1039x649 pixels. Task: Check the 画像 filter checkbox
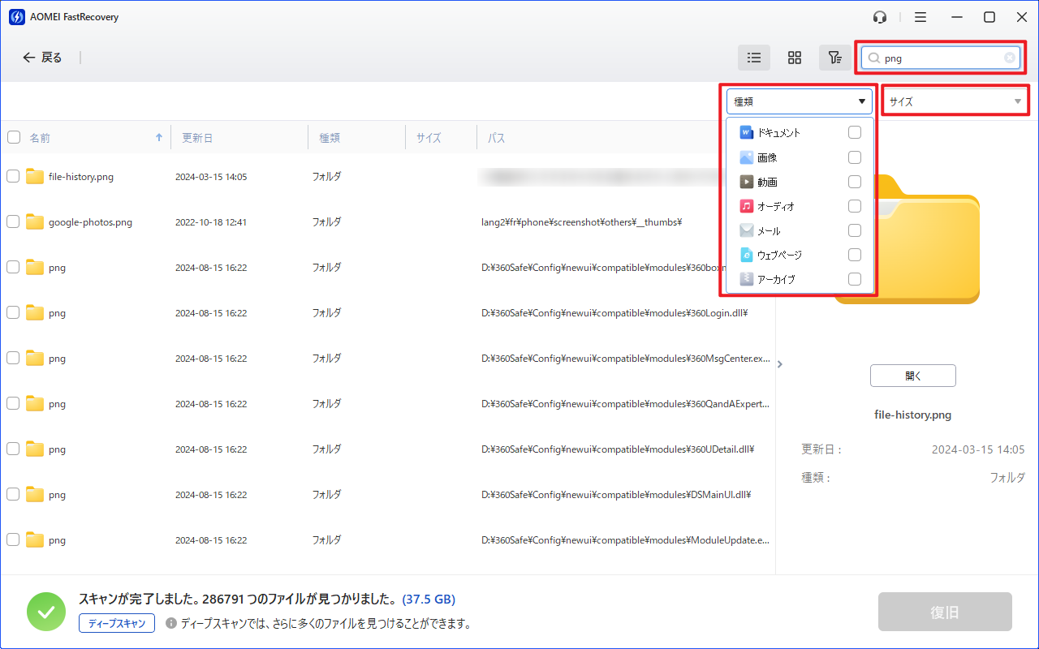point(854,157)
